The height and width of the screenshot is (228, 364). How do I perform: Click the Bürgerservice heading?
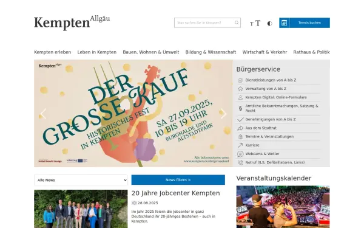click(x=258, y=69)
